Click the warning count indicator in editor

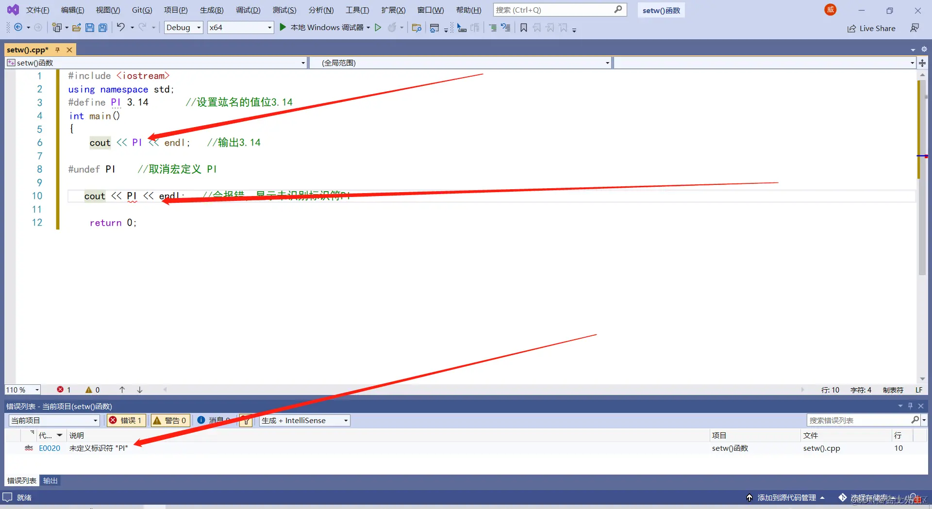point(92,390)
